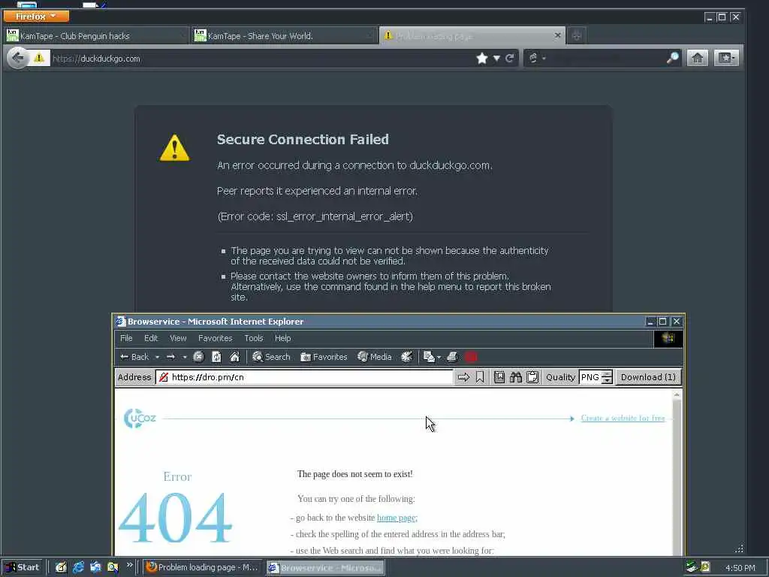Viewport: 769px width, 577px height.
Task: Click the IE Search toolbar button
Action: coord(271,357)
